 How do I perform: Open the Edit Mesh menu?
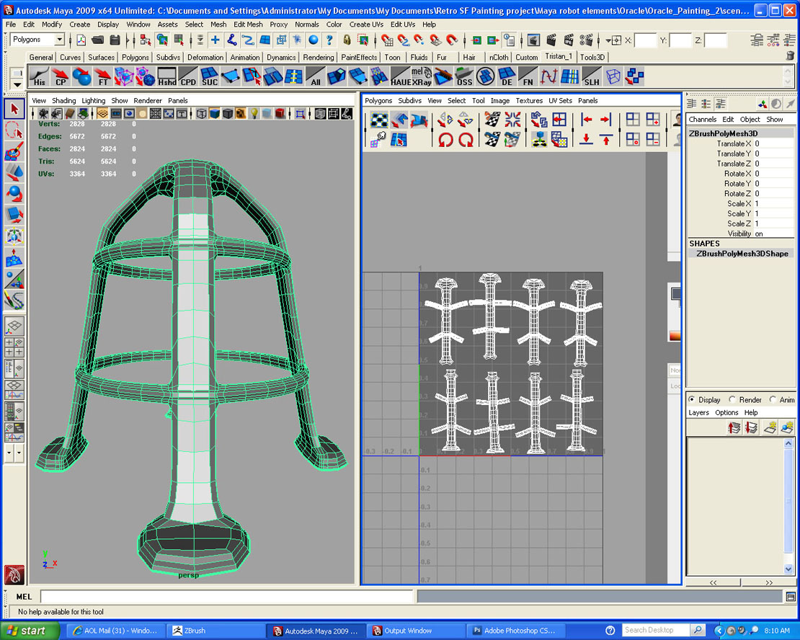click(x=248, y=25)
